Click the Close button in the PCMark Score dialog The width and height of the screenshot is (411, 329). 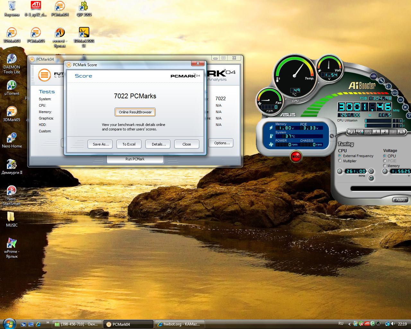(187, 144)
